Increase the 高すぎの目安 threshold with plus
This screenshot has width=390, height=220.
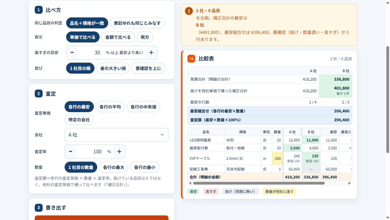pyautogui.click(x=151, y=53)
